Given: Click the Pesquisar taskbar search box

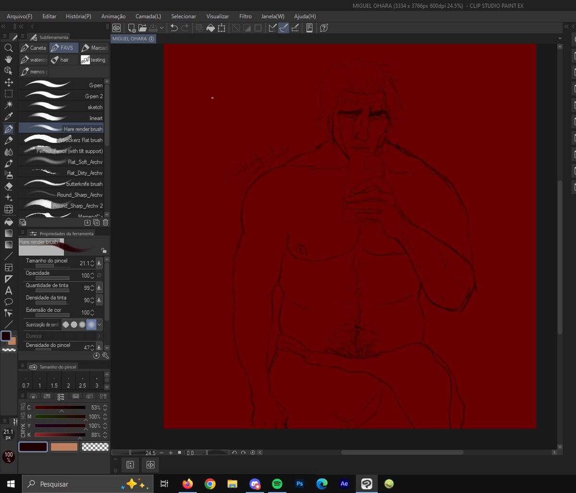Looking at the screenshot, I should pyautogui.click(x=88, y=484).
